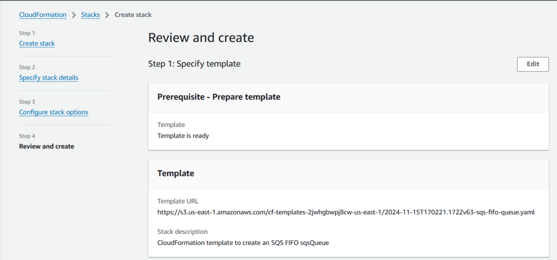Click the Stack description field label
The image size is (557, 260).
(x=182, y=232)
